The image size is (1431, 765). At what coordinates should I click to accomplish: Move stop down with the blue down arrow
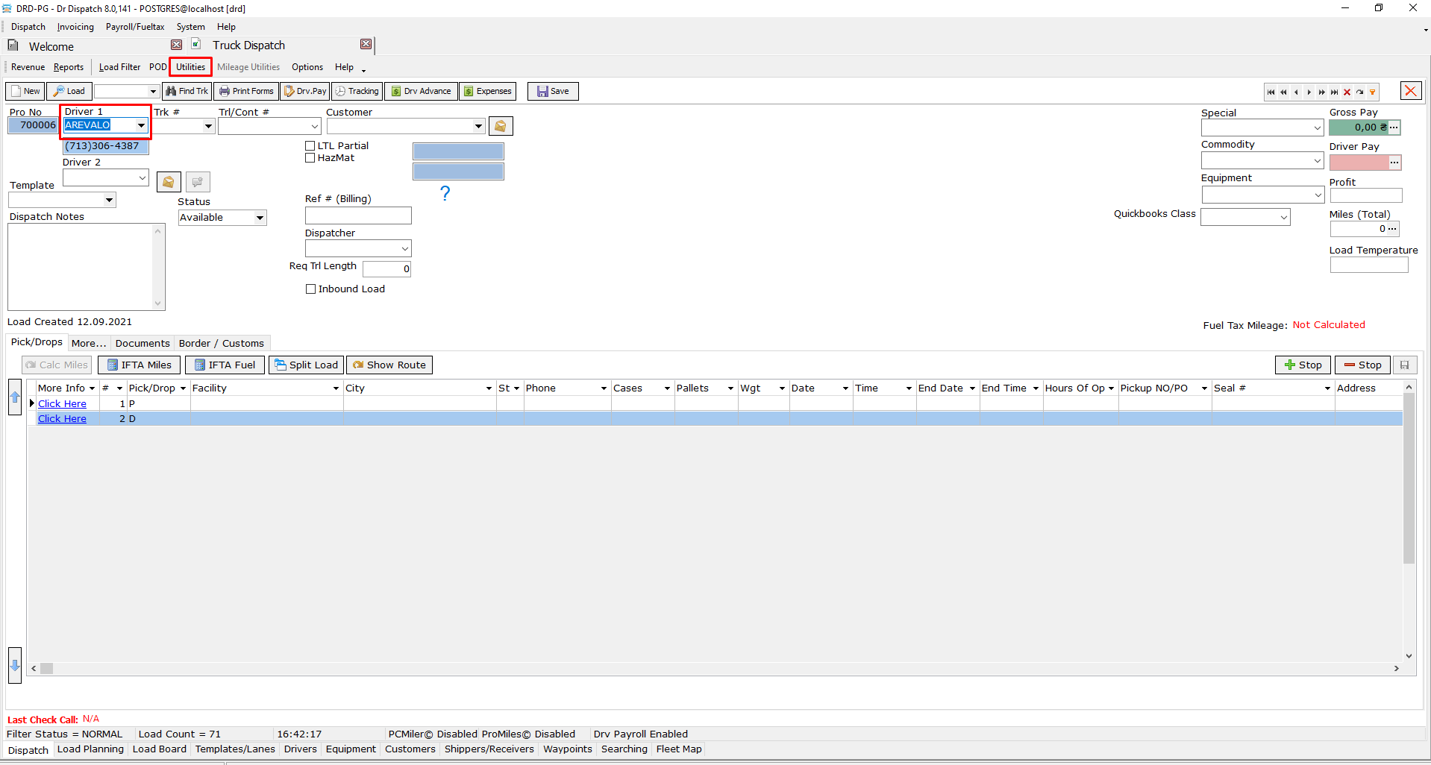coord(15,665)
